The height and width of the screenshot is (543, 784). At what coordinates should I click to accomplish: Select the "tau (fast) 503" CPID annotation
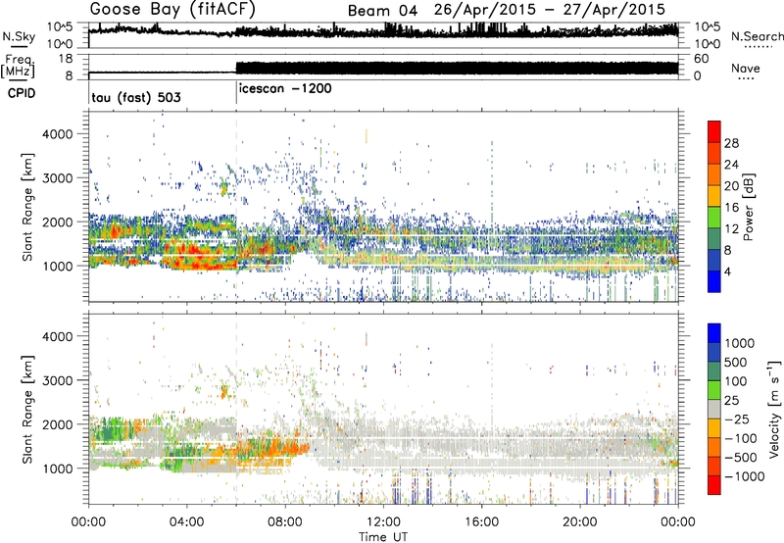(136, 97)
